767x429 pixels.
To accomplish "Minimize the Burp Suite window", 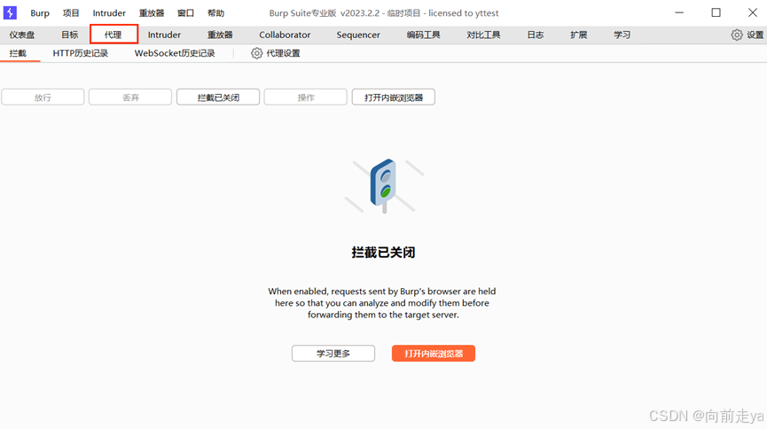I will [x=679, y=12].
